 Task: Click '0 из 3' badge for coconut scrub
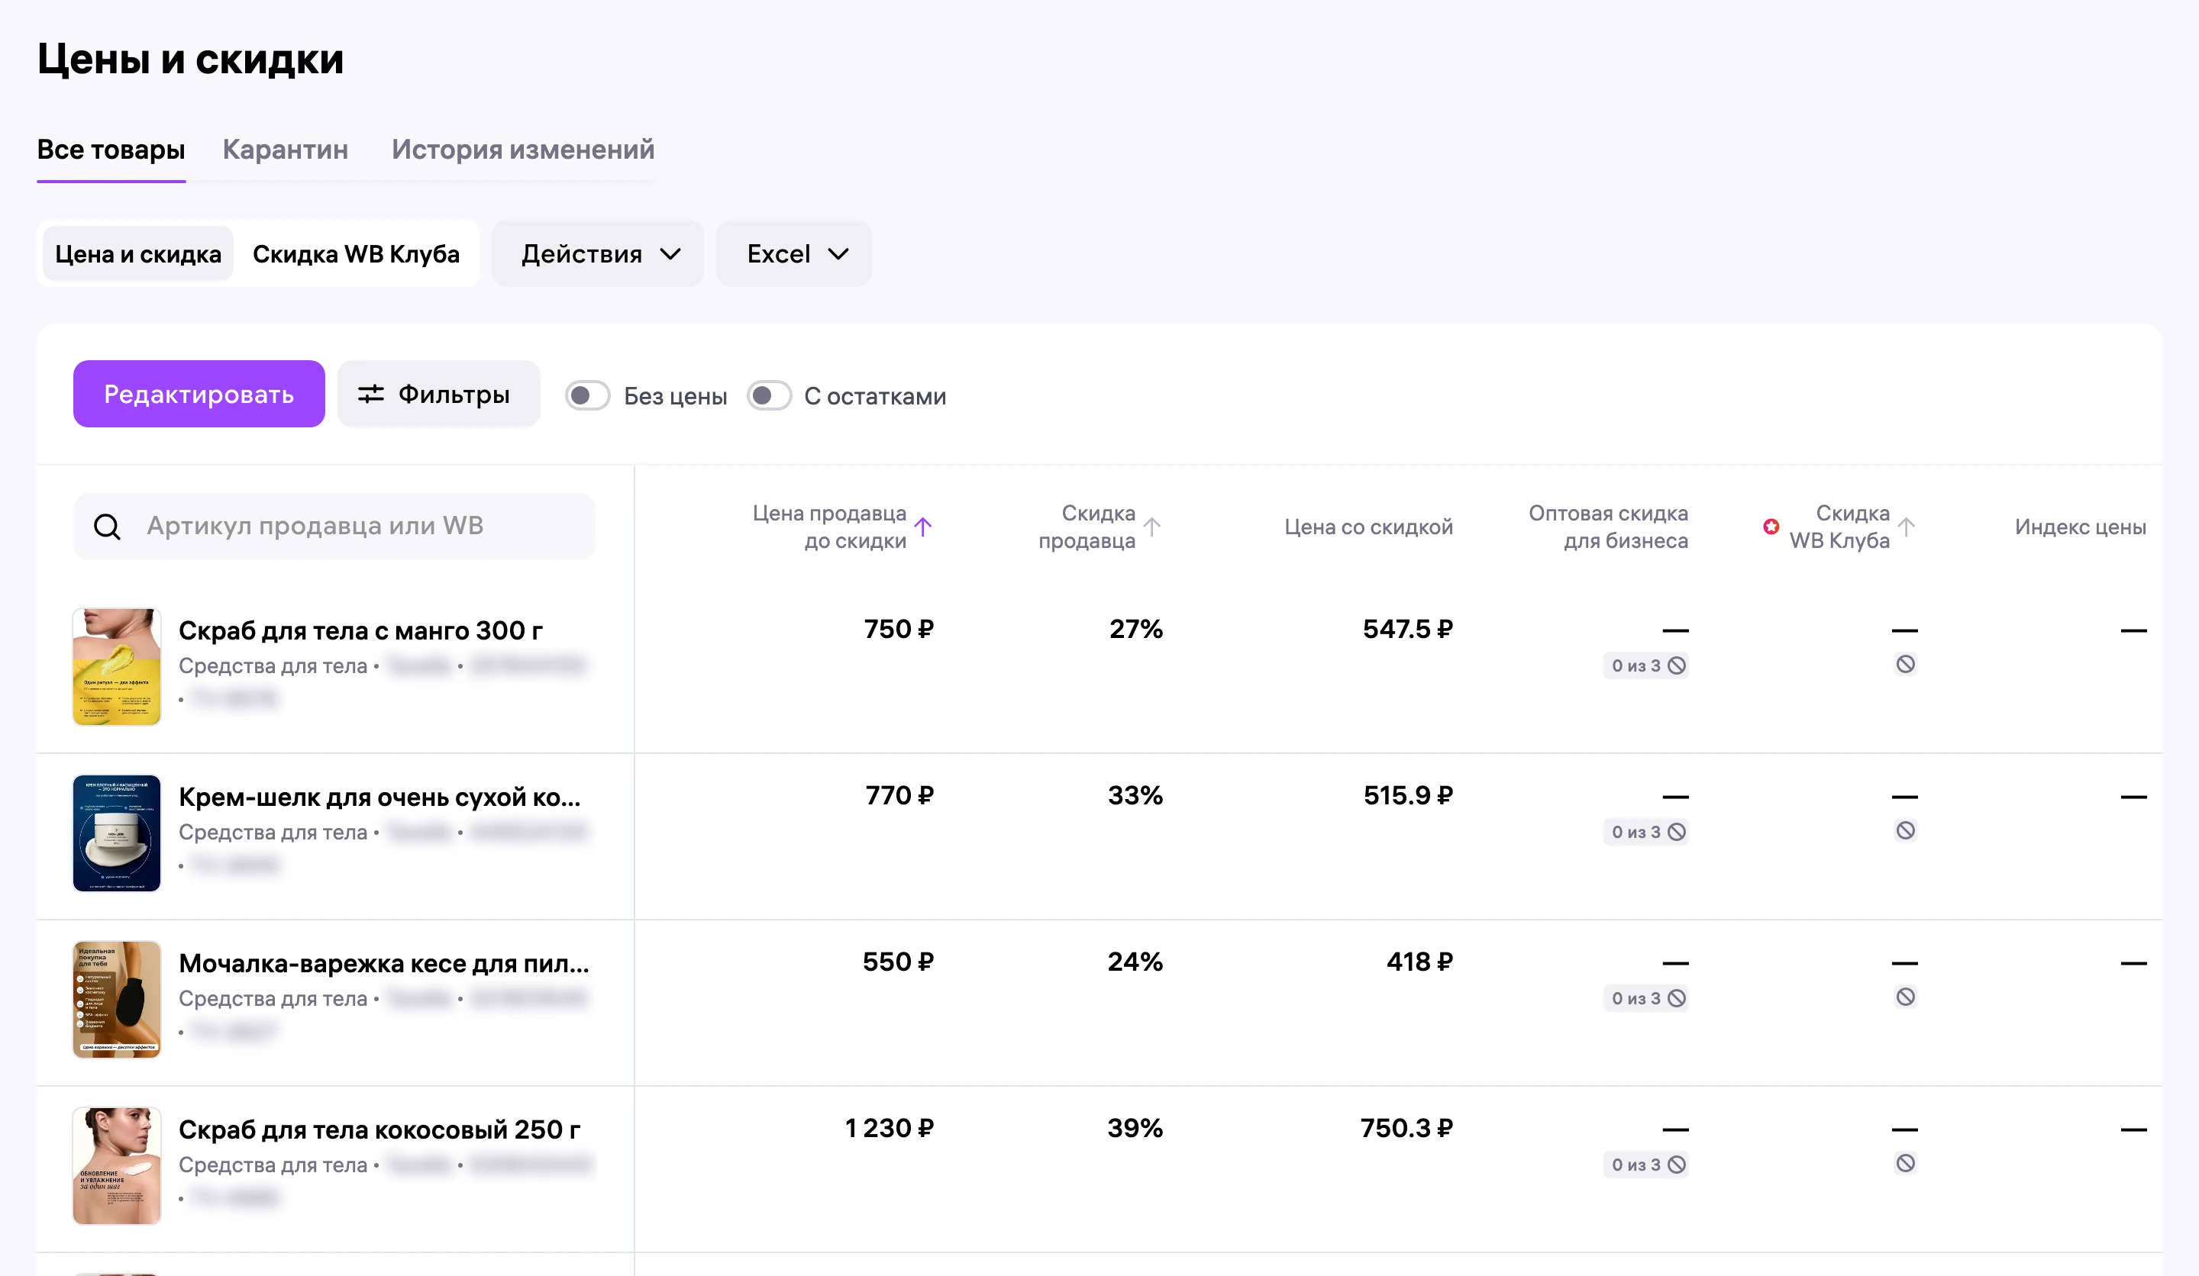(x=1647, y=1165)
